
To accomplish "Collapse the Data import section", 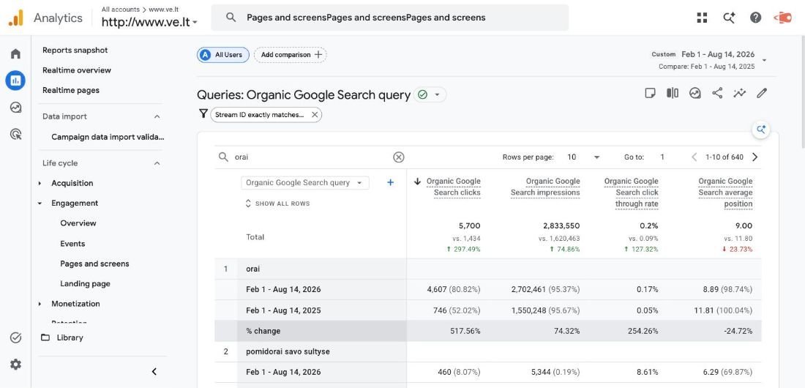I will (x=157, y=116).
